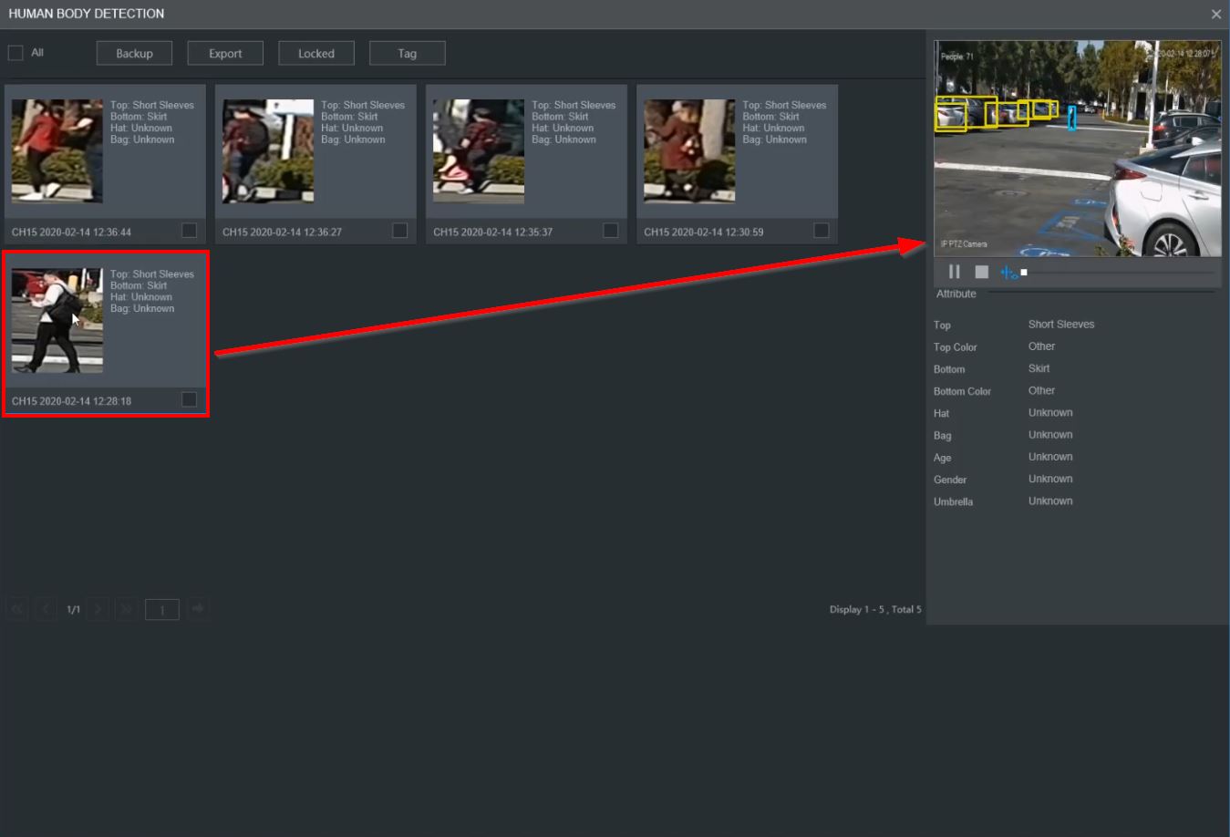Image resolution: width=1230 pixels, height=837 pixels.
Task: Go to the first results page
Action: tap(17, 609)
